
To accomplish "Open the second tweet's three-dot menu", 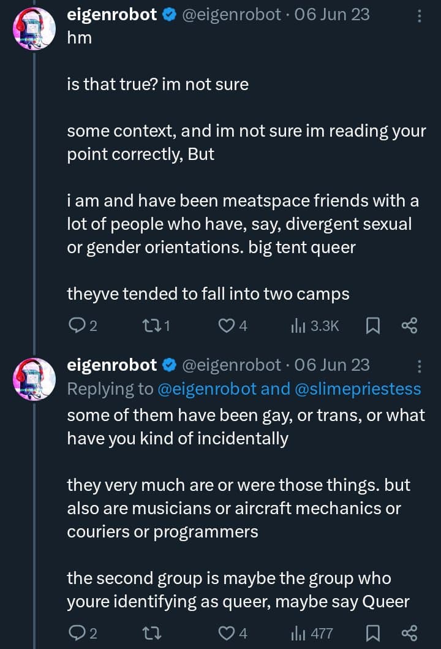I will click(x=420, y=366).
